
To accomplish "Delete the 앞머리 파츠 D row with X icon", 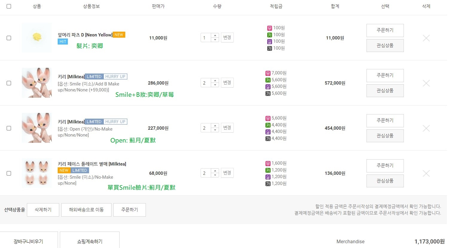I will 426,38.
